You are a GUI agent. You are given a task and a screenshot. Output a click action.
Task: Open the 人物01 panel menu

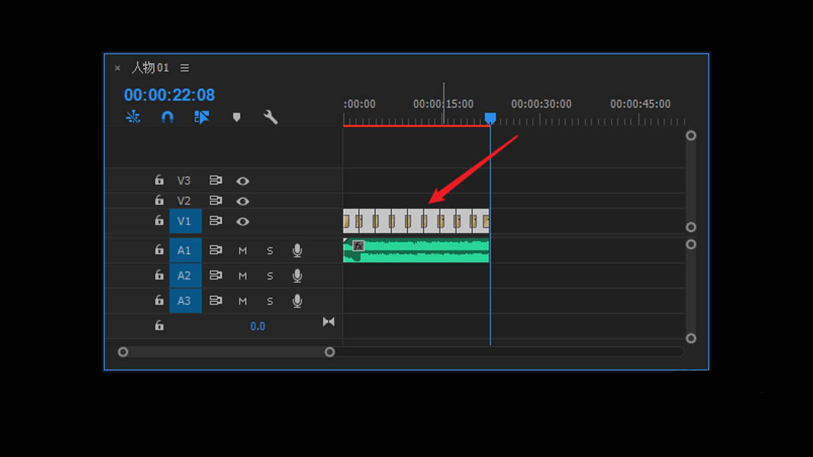(185, 68)
